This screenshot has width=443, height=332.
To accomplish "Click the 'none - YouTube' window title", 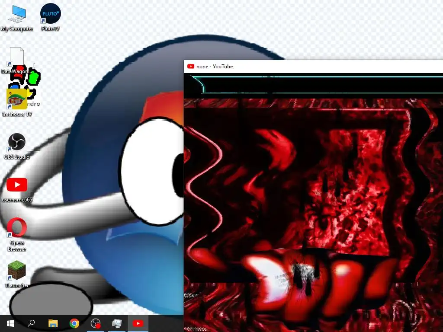I will coord(215,66).
